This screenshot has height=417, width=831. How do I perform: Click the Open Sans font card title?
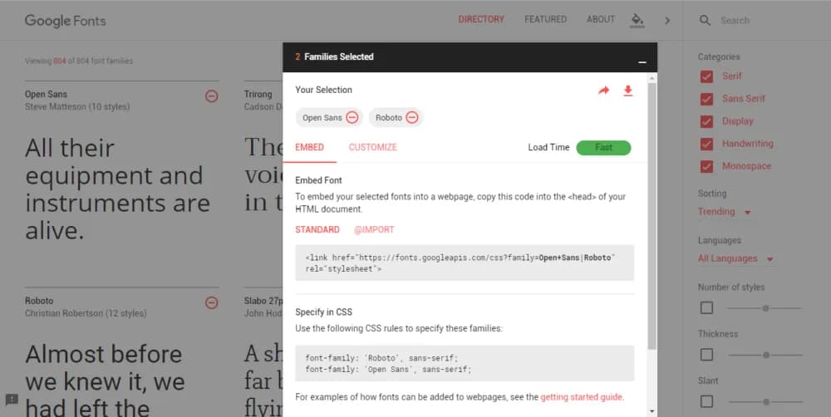point(46,95)
